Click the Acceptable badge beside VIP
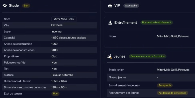This screenshot has height=98, width=195. (131, 5)
